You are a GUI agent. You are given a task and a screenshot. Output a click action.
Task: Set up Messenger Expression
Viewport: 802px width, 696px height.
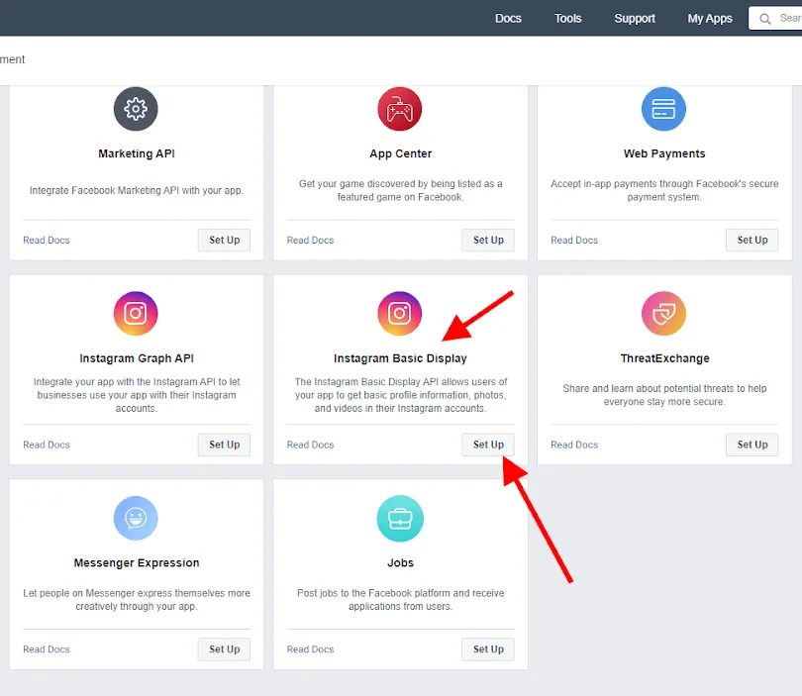pyautogui.click(x=224, y=648)
